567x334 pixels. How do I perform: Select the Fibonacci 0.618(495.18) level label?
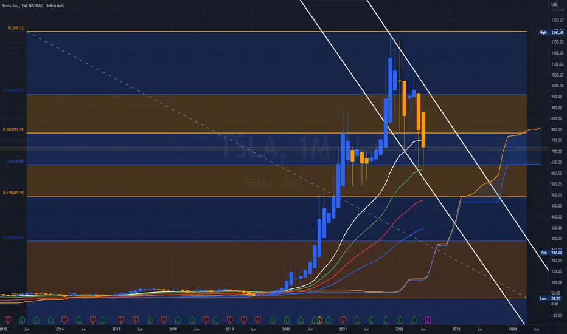tap(14, 193)
